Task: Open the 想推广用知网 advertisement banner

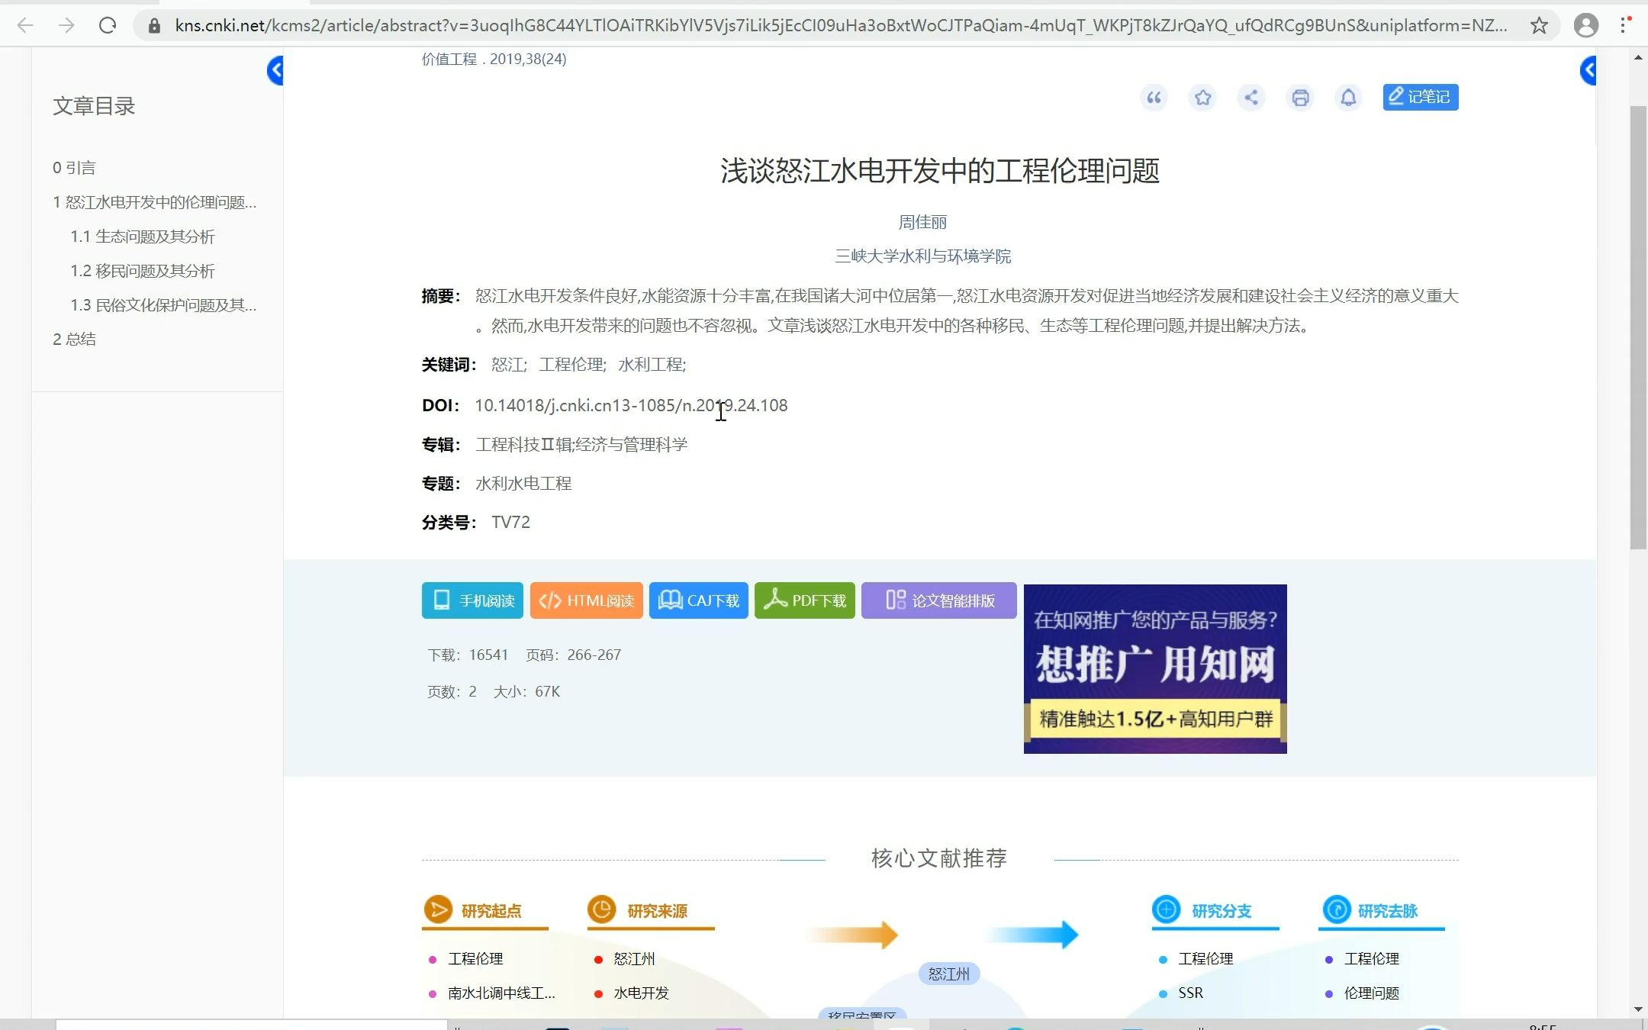Action: coord(1155,669)
